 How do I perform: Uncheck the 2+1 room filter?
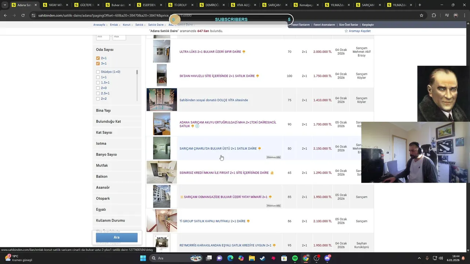pyautogui.click(x=98, y=58)
